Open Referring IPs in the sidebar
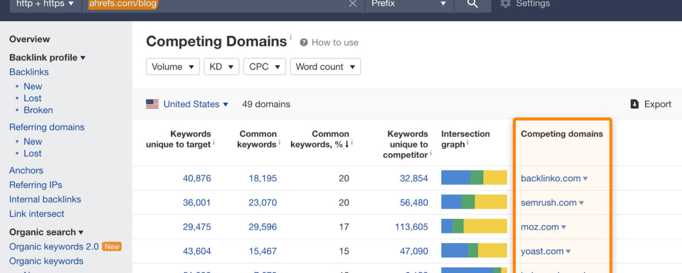682x273 pixels. 35,185
